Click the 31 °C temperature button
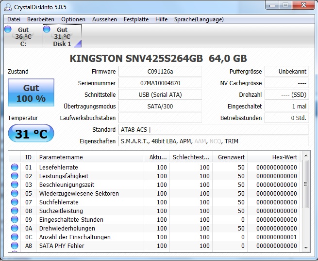318x261 pixels. pyautogui.click(x=31, y=134)
